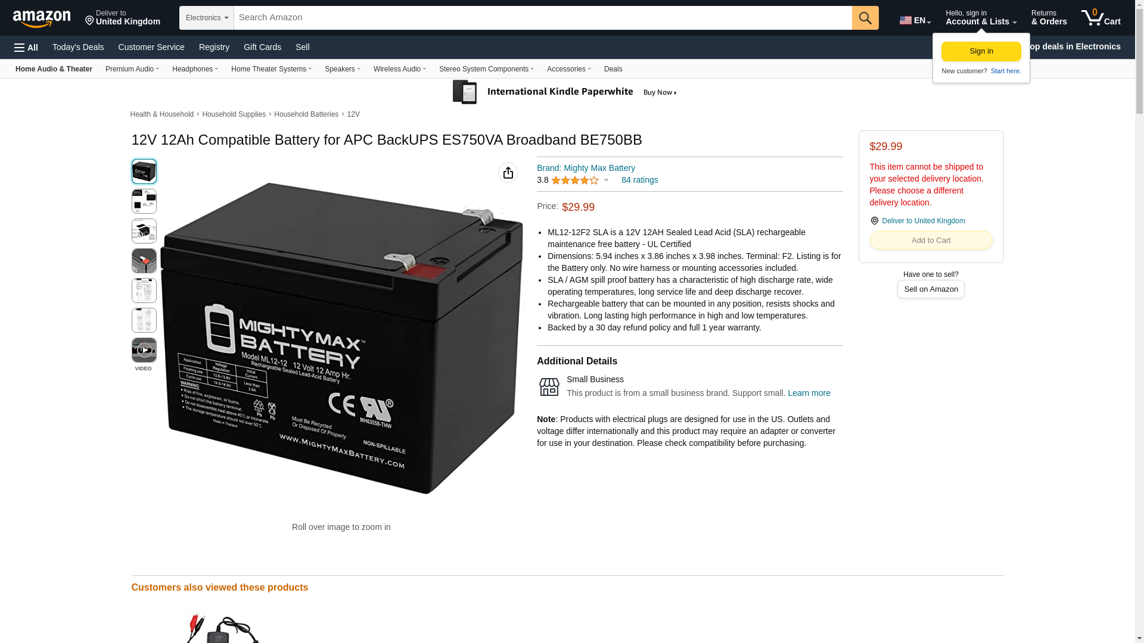Click the Deliver to United Kingdom location icon

click(874, 221)
